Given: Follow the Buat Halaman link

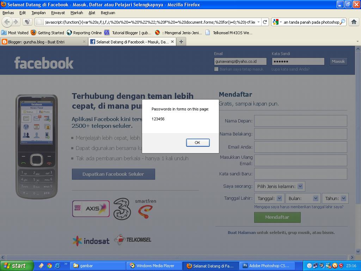Looking at the screenshot, I should (x=242, y=233).
